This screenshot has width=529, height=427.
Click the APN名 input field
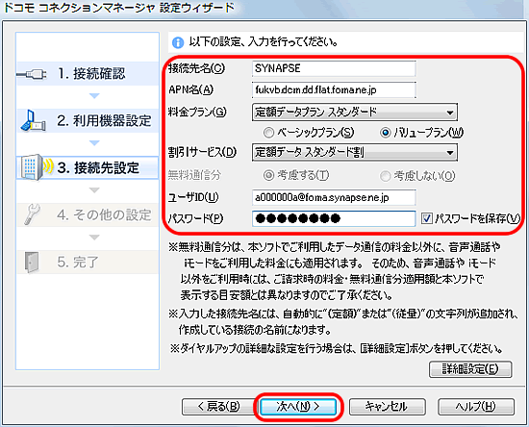tap(334, 90)
